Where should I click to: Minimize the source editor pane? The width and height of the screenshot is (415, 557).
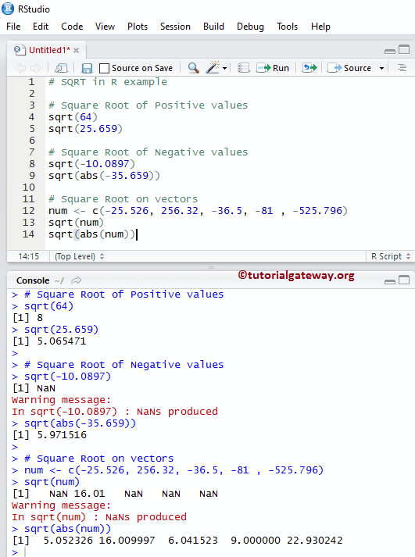pos(390,51)
